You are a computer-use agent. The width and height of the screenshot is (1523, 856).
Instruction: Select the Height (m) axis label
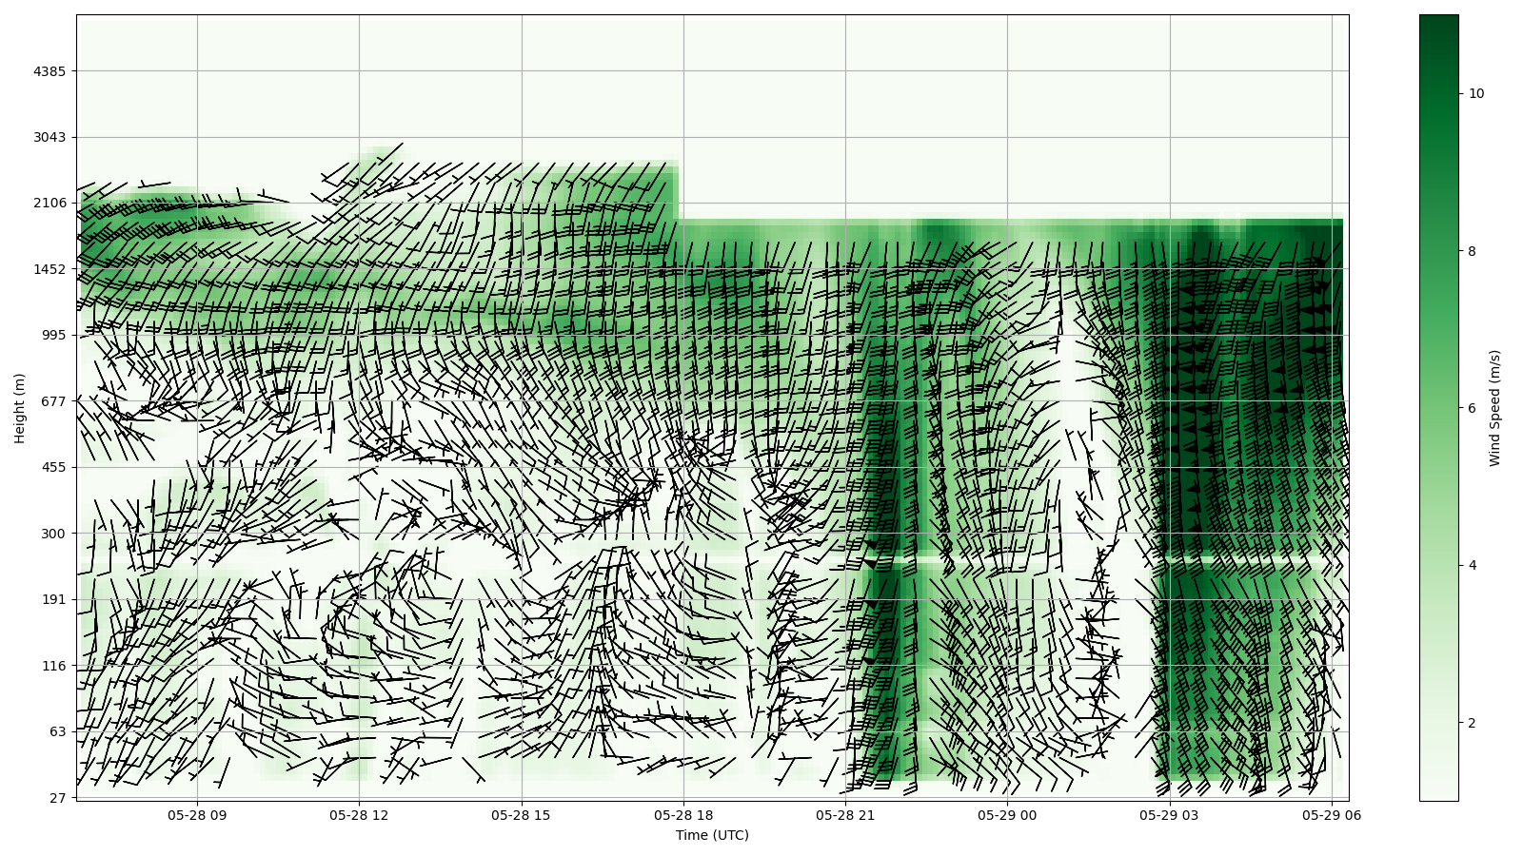pos(19,408)
